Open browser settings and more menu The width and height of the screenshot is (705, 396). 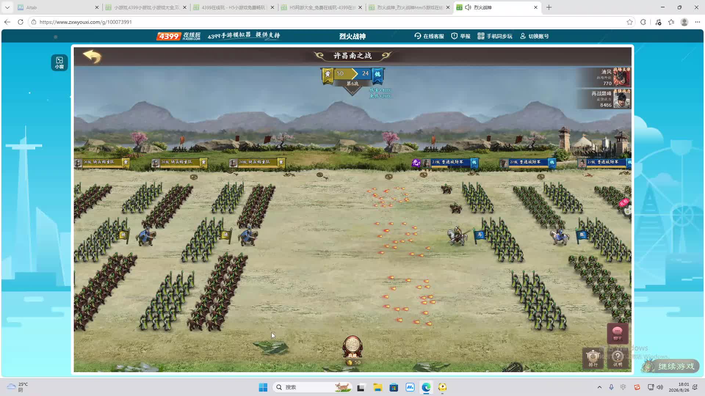(698, 22)
